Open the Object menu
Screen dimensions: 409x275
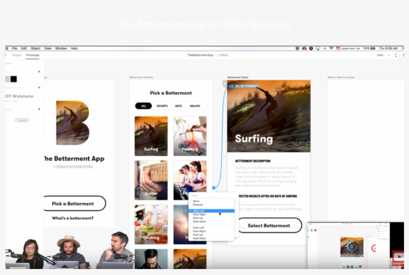(x=35, y=48)
